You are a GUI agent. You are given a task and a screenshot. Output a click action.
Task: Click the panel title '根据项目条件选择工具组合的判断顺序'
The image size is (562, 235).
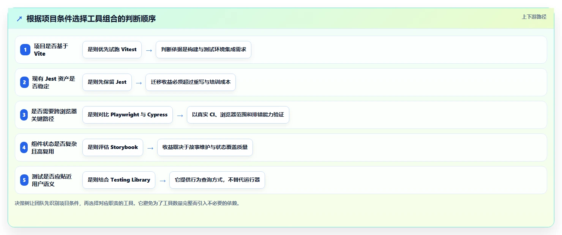[x=91, y=19]
